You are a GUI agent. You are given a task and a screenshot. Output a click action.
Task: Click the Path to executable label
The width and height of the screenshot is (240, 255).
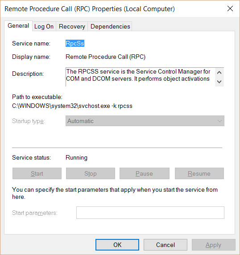(x=37, y=97)
